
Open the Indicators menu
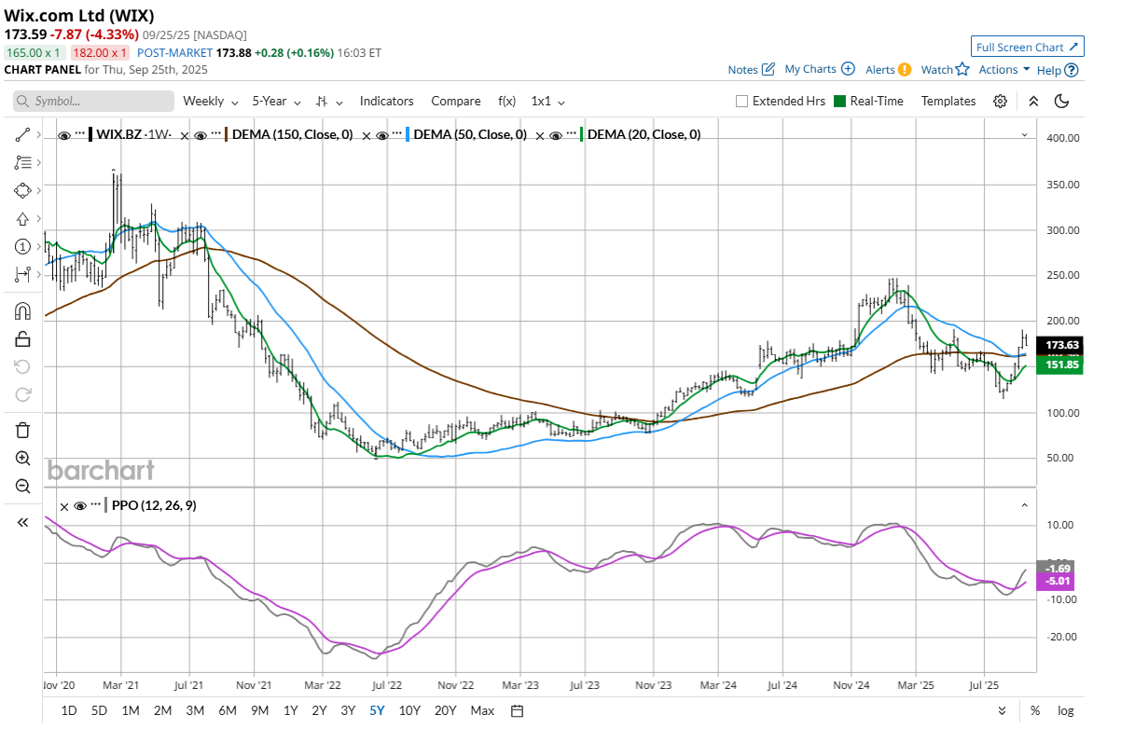[x=386, y=101]
